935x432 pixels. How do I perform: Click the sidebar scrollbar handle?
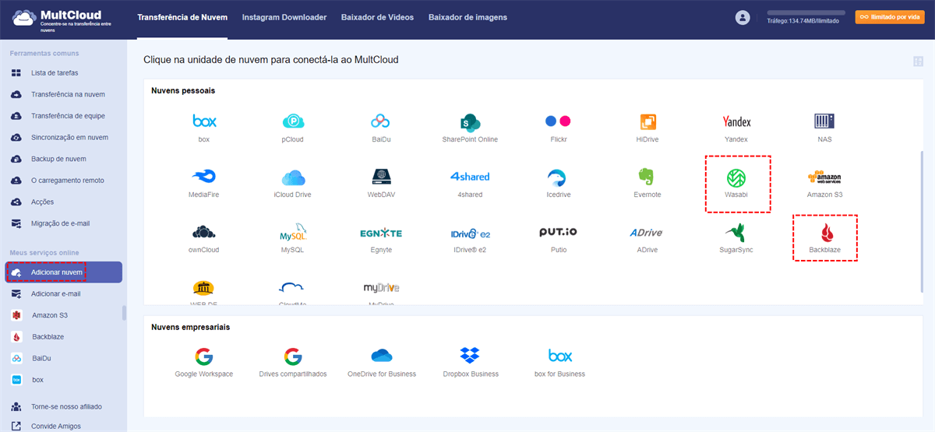point(124,313)
